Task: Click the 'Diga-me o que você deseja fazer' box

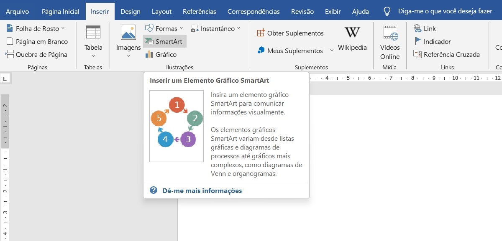Action: [x=445, y=12]
